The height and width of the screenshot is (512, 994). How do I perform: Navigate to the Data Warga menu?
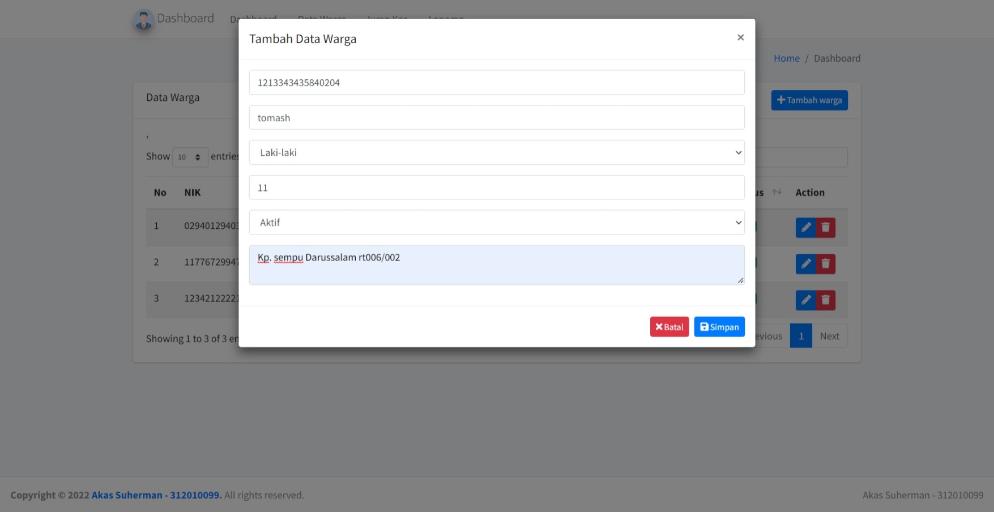coord(322,19)
